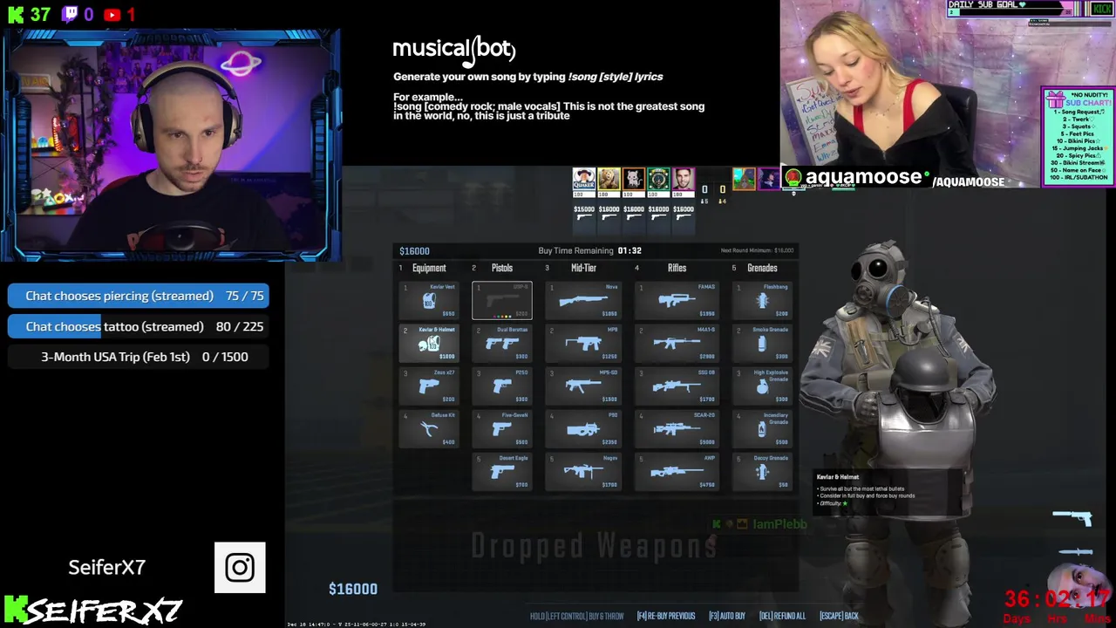This screenshot has height=628, width=1116.
Task: Click [ESCAPE] Back
Action: pos(839,616)
